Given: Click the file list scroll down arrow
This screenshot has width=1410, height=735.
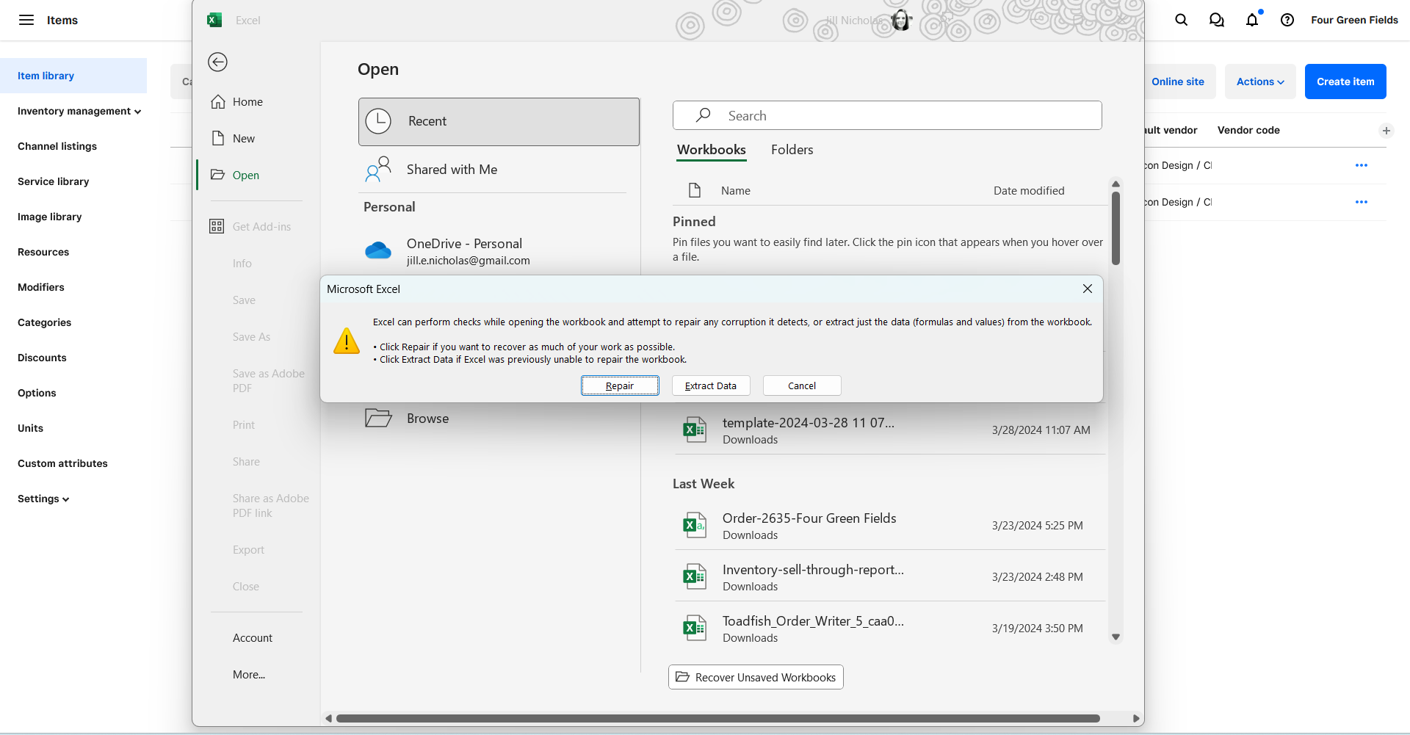Looking at the screenshot, I should point(1116,637).
